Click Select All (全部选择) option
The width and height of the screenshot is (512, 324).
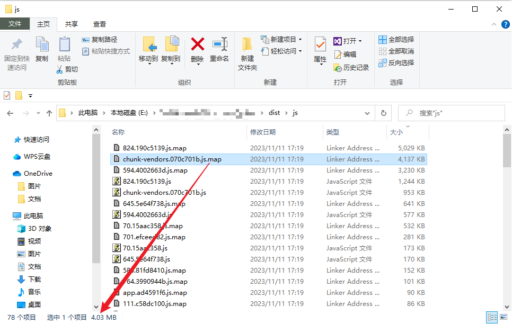tap(396, 40)
